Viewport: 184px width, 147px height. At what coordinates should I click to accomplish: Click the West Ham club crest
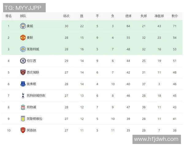click(x=23, y=72)
